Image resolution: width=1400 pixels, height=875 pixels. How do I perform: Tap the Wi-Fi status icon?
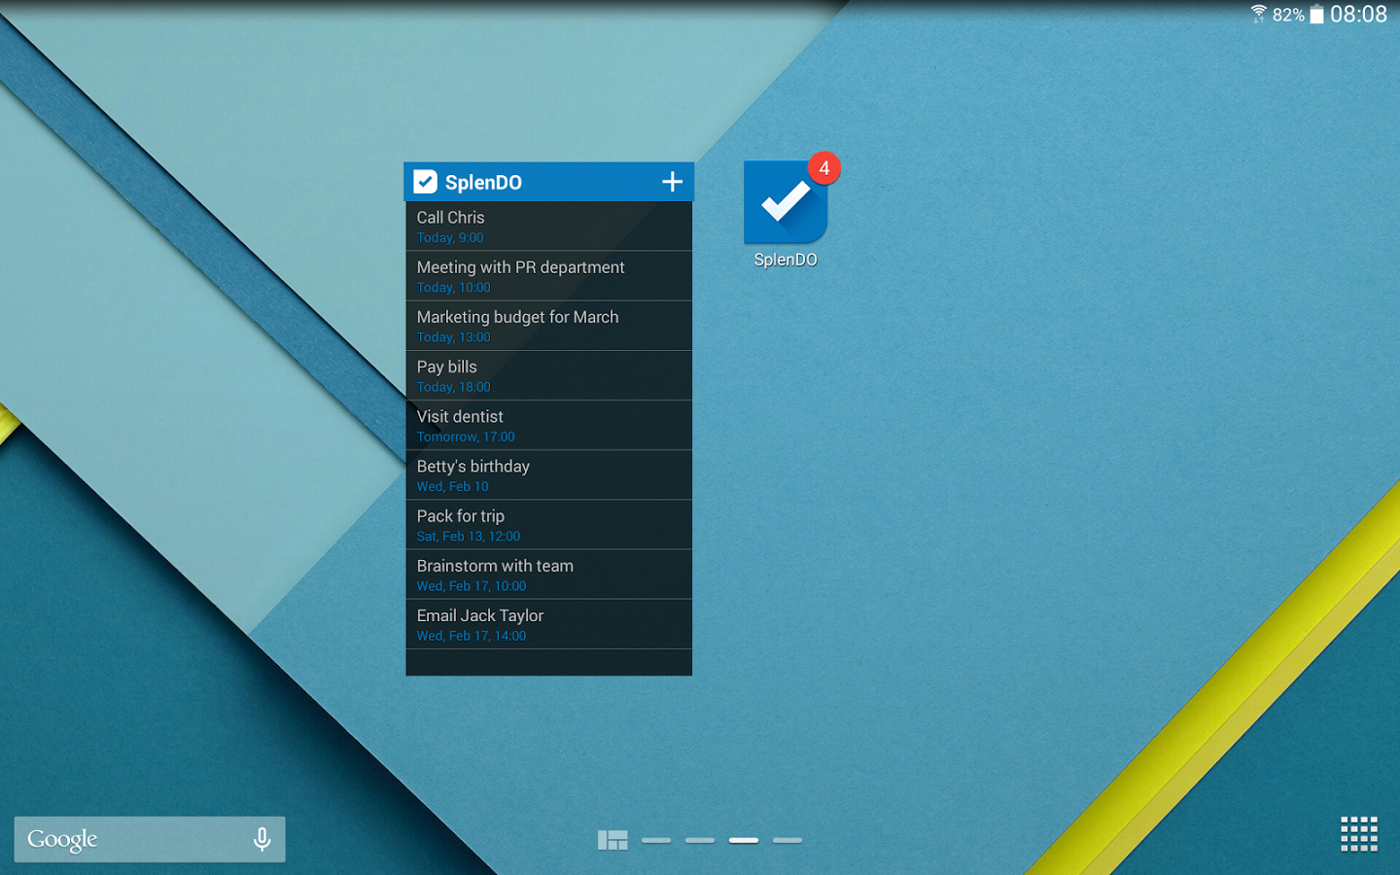[1258, 14]
